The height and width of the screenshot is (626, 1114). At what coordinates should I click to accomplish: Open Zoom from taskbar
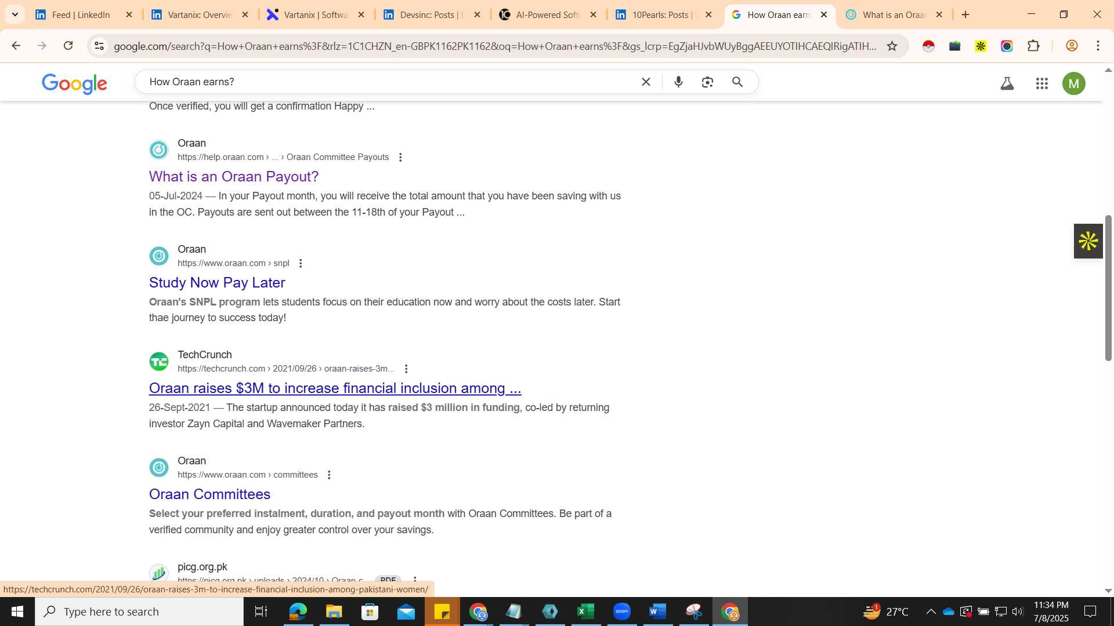(x=621, y=612)
